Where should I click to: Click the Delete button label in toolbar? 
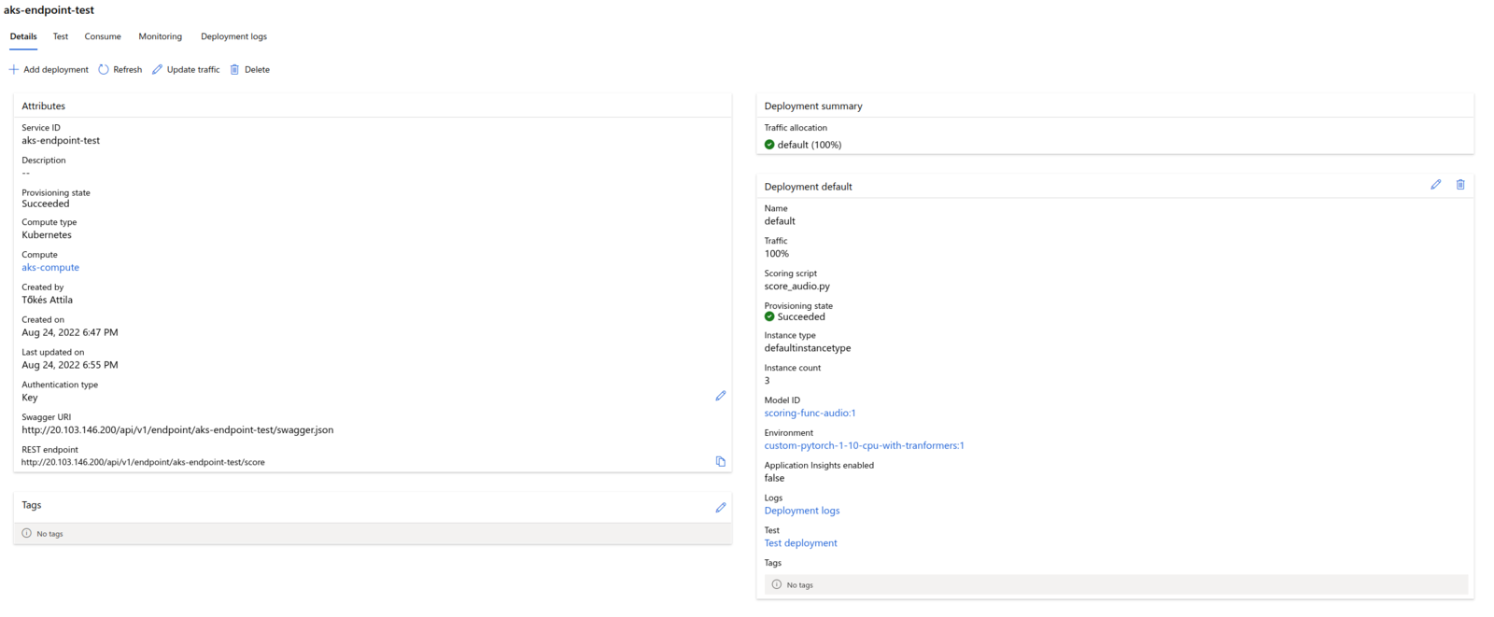(x=257, y=70)
